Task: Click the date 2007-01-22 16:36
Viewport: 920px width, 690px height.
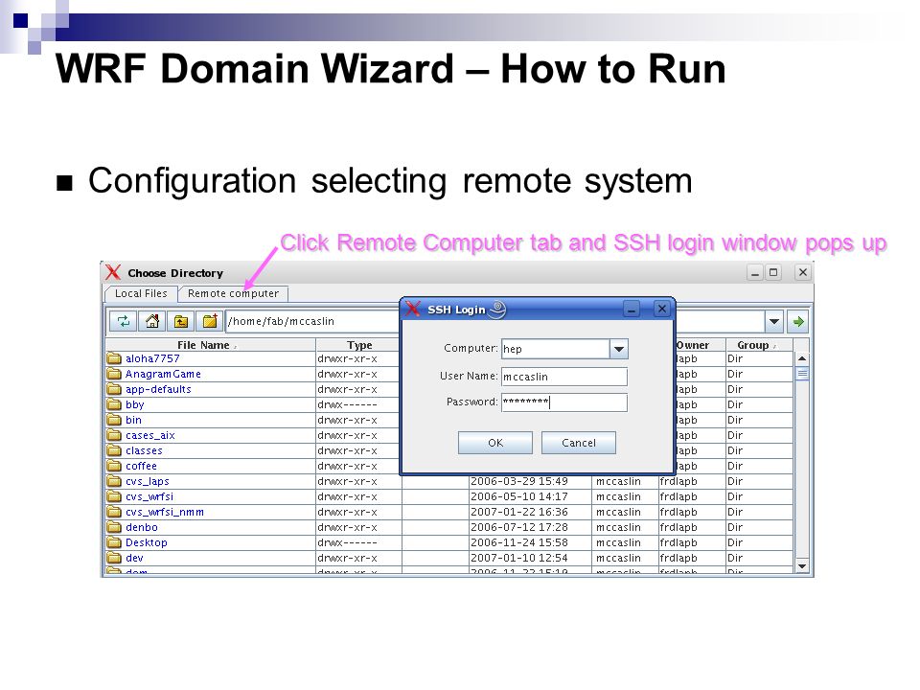Action: (x=519, y=512)
